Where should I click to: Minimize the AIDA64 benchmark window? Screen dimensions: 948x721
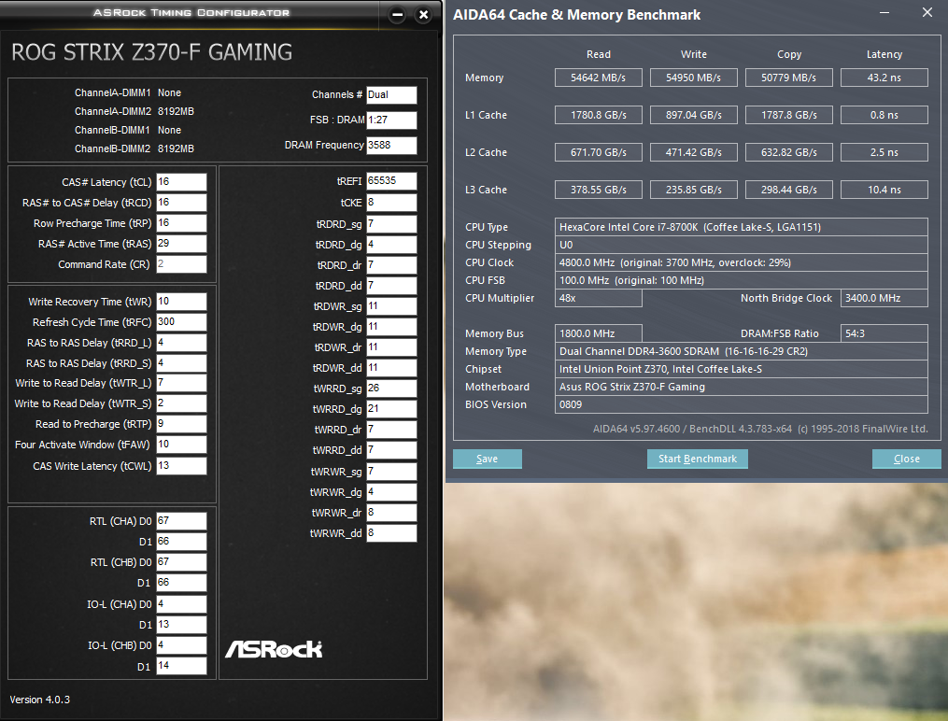[x=884, y=13]
